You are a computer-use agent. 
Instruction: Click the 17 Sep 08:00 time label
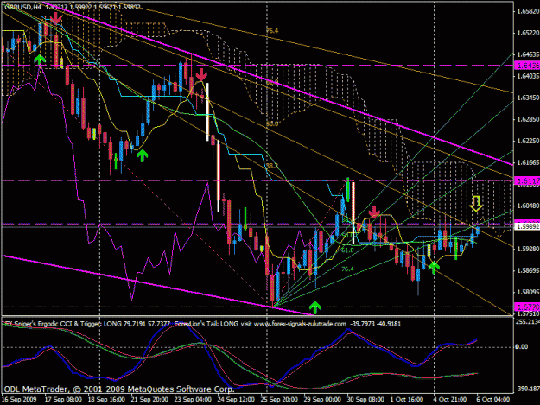[63, 400]
